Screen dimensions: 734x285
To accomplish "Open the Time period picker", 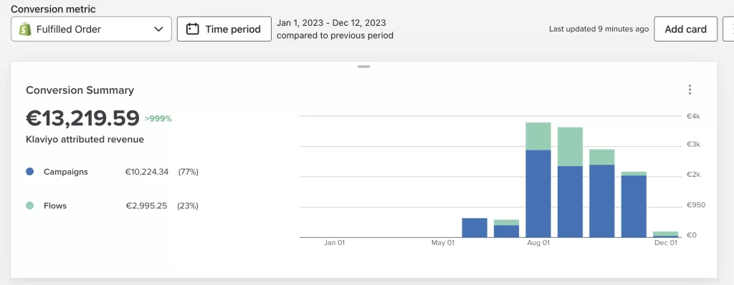I will (224, 29).
